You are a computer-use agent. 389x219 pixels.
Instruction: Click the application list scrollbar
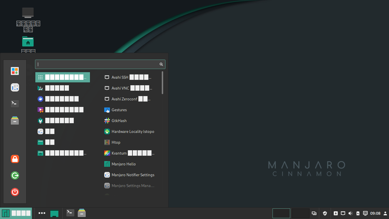163,83
